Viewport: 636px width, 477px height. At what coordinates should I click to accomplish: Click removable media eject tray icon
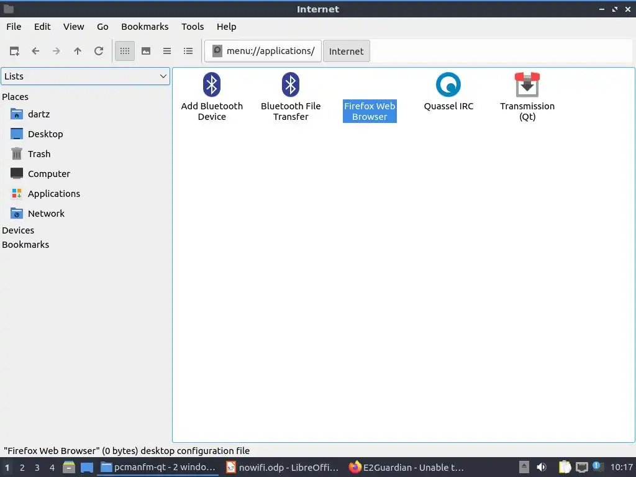[x=524, y=467]
